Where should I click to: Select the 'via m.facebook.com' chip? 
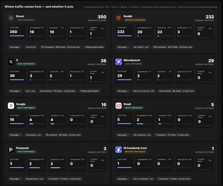tap(143, 179)
